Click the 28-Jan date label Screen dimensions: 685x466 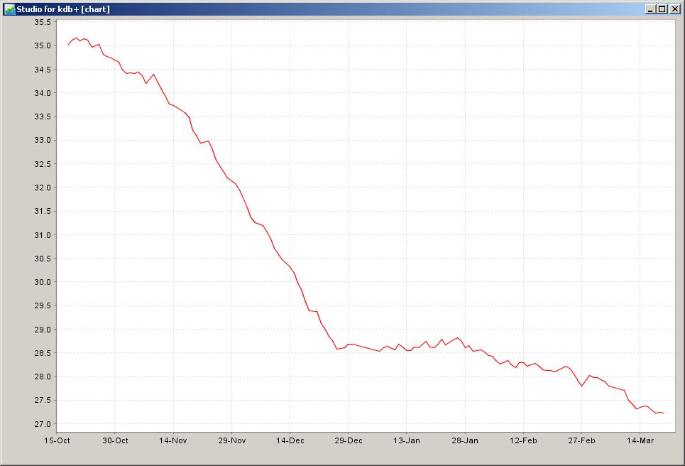click(x=465, y=440)
